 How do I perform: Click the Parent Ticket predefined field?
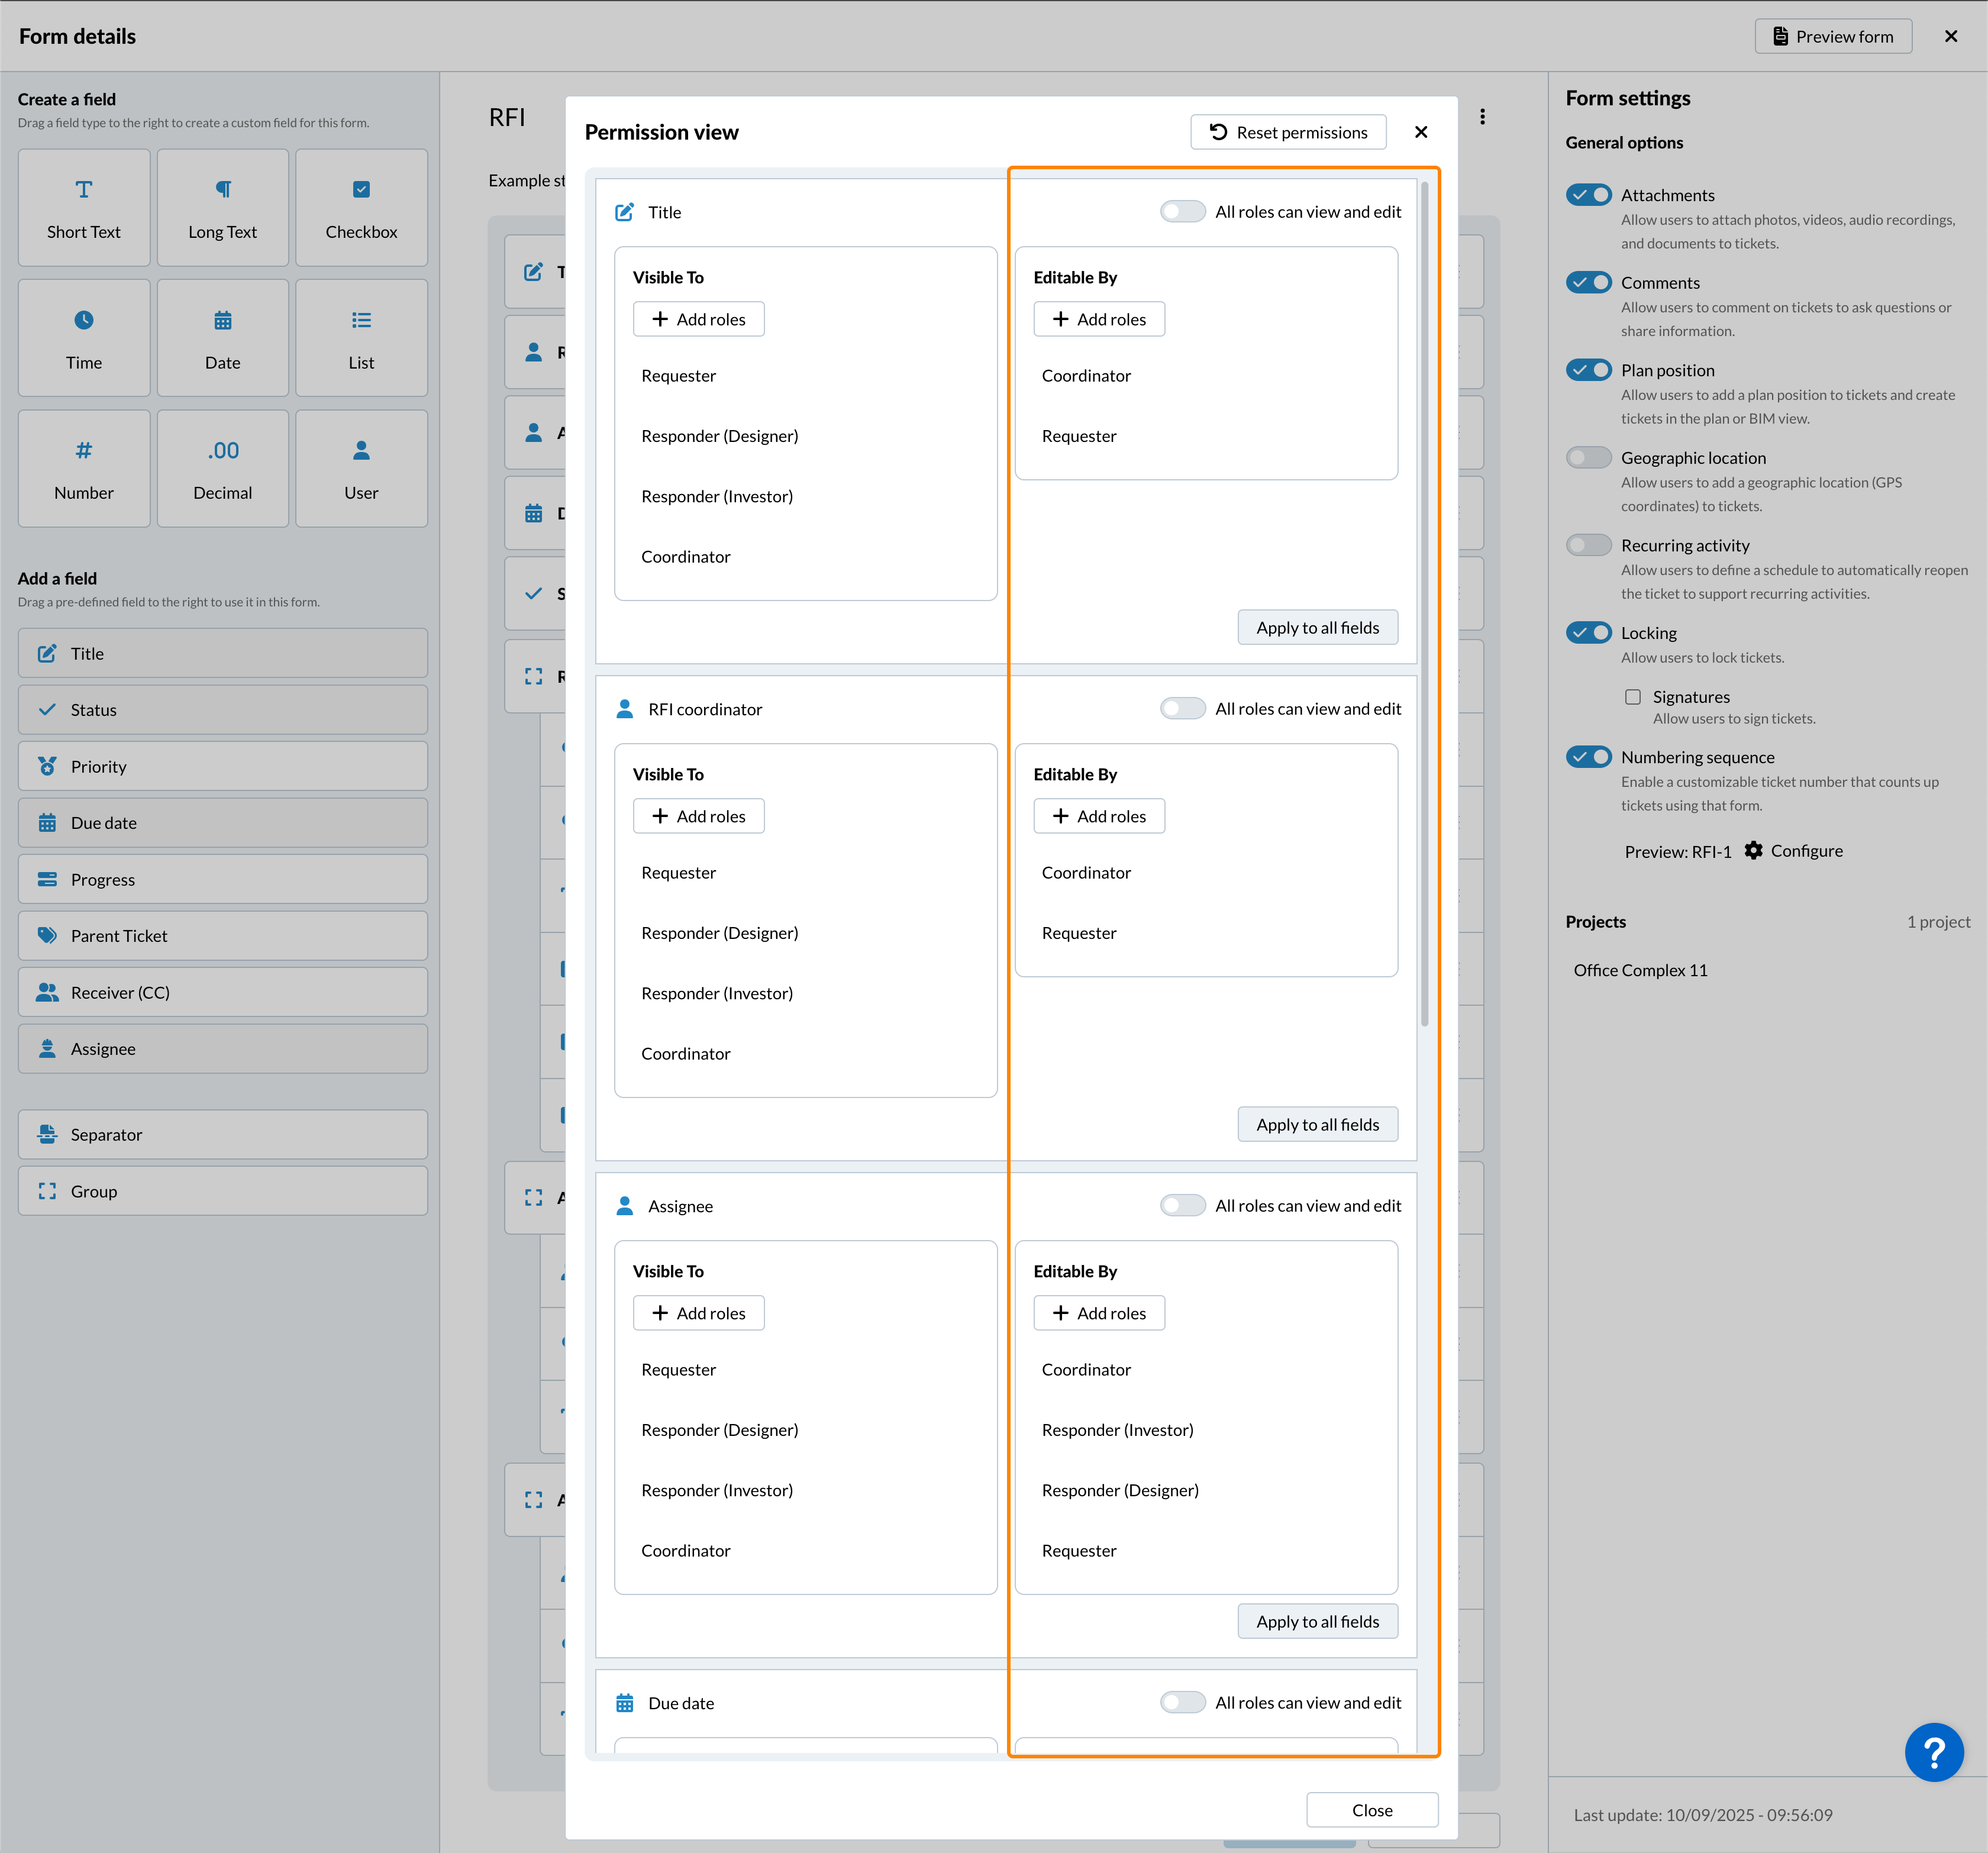222,936
